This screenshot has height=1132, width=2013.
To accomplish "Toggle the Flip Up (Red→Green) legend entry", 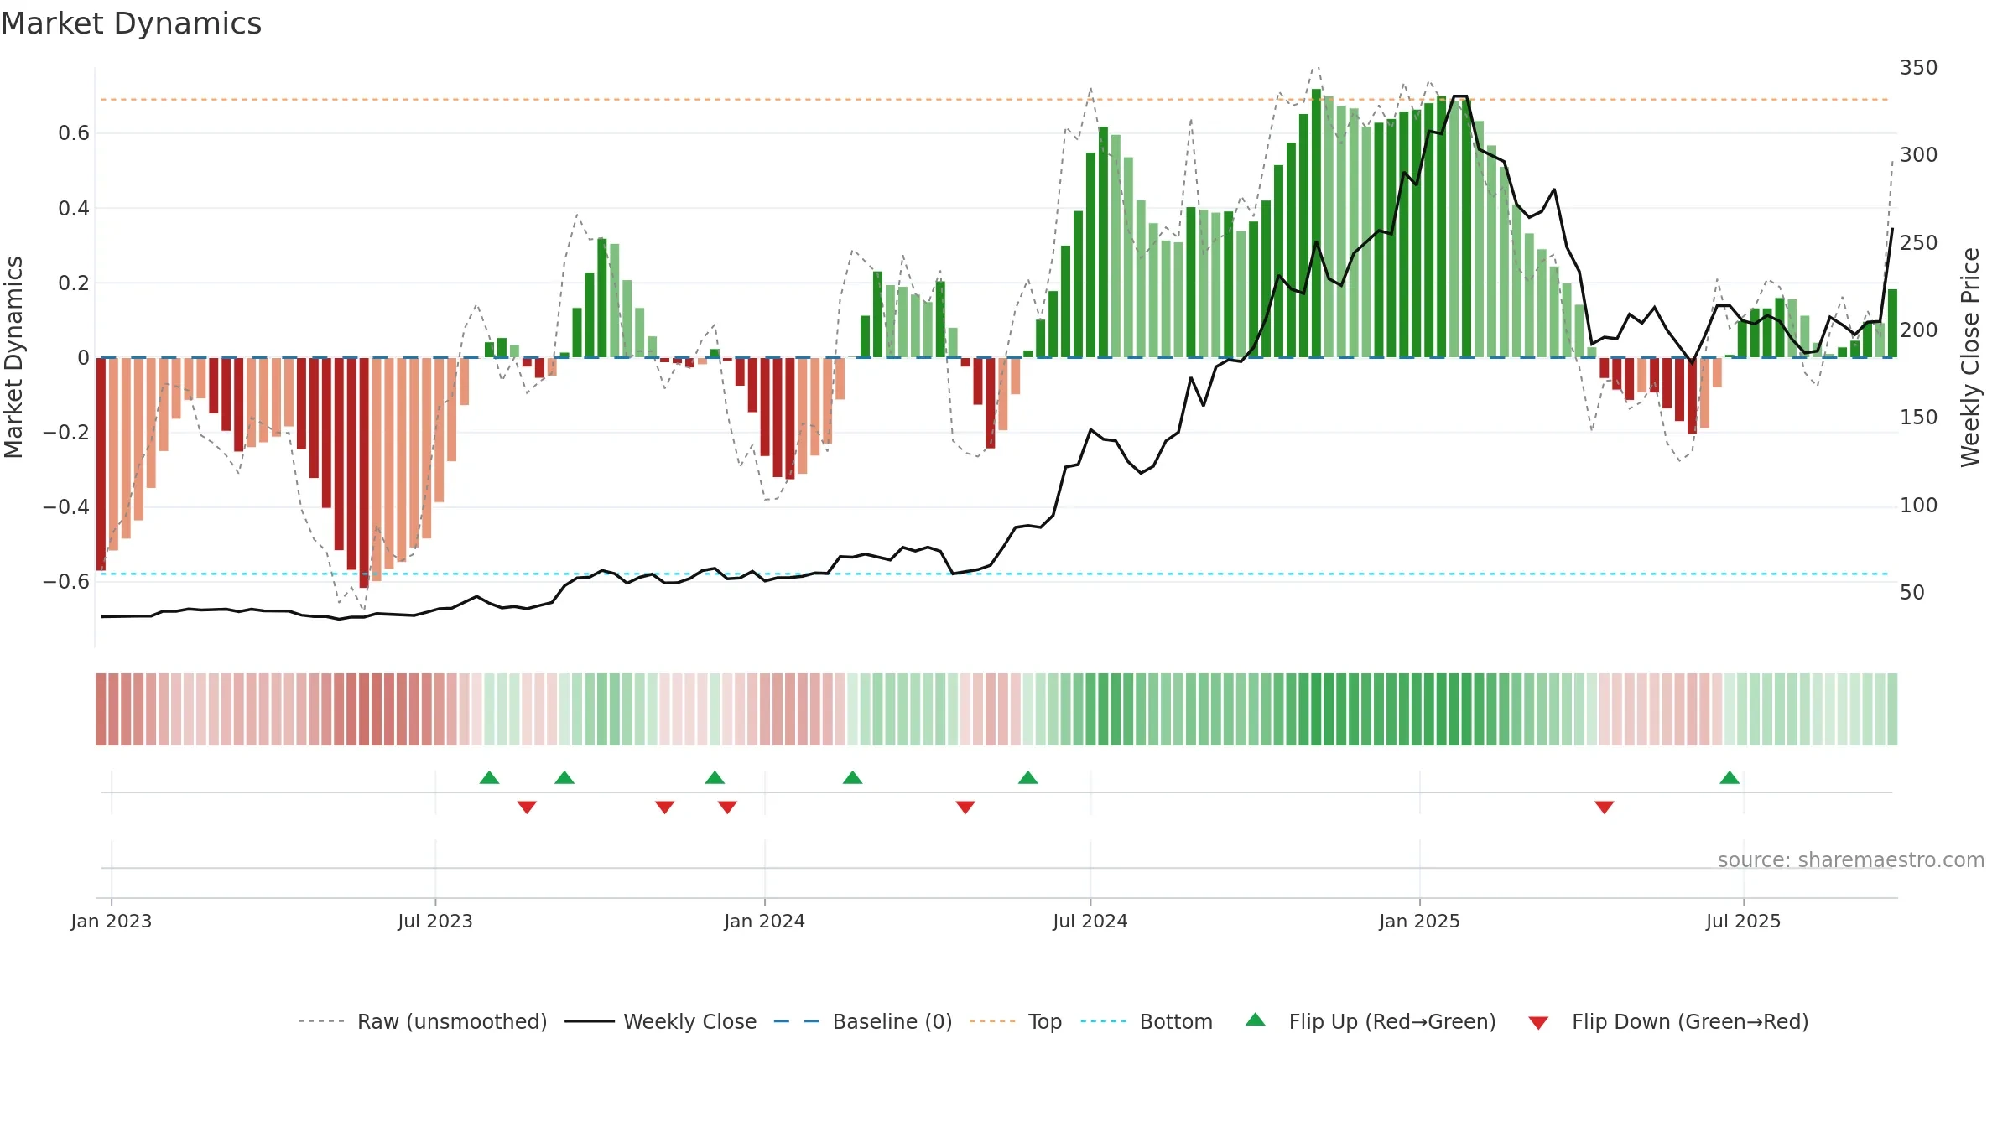I will (x=1371, y=1021).
